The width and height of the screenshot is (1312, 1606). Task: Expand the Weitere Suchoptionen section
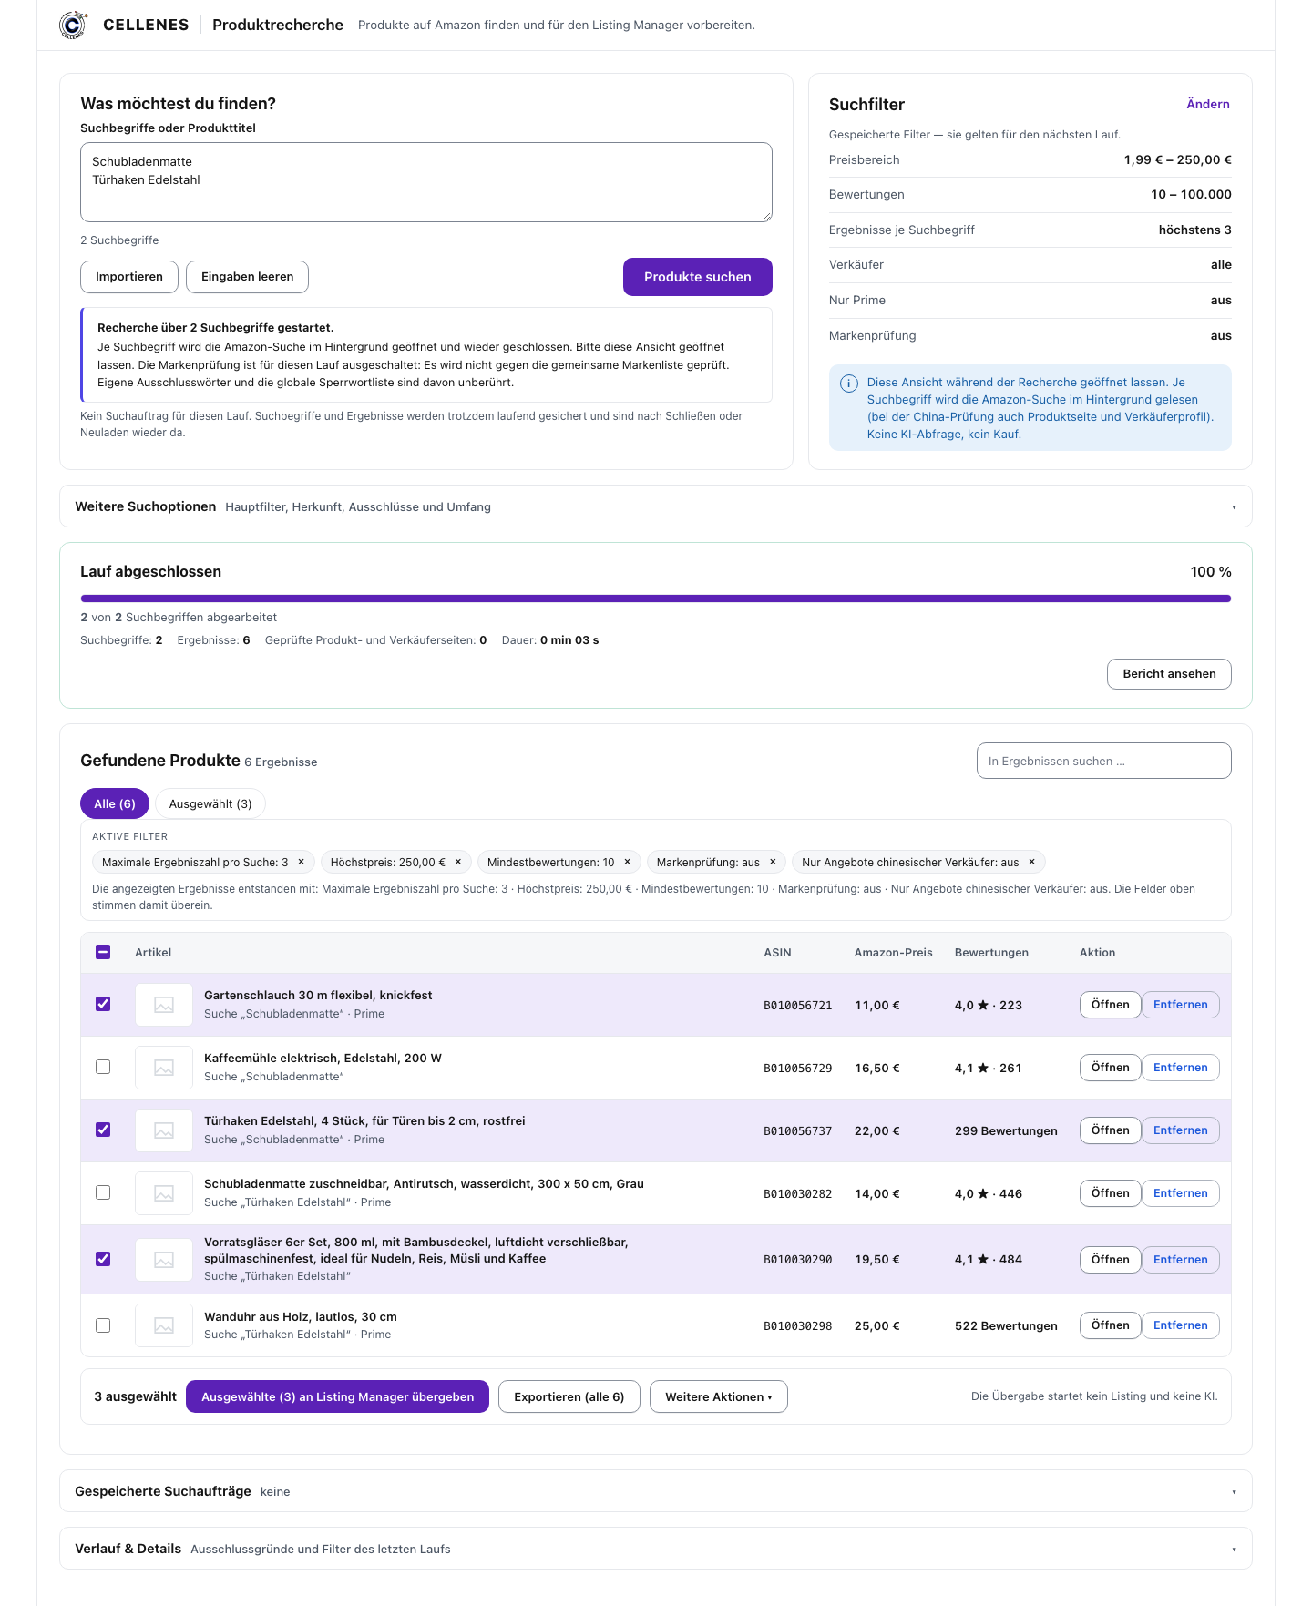pyautogui.click(x=656, y=506)
